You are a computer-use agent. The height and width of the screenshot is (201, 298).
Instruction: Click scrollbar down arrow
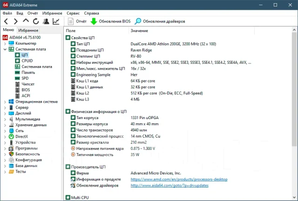tap(294, 197)
